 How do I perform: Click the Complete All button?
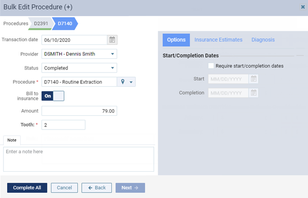pos(27,188)
